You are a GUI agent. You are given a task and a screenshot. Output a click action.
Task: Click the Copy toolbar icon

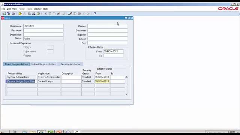(50, 14)
